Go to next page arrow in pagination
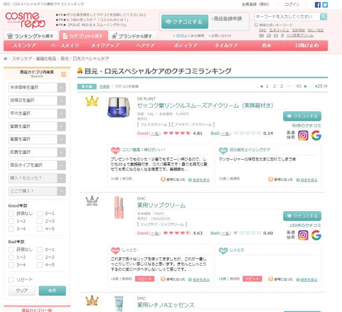Viewport: 342px width, 312px height. pos(306,87)
